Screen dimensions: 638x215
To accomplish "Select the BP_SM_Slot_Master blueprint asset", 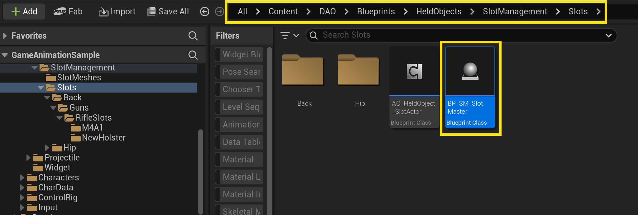I will click(470, 87).
